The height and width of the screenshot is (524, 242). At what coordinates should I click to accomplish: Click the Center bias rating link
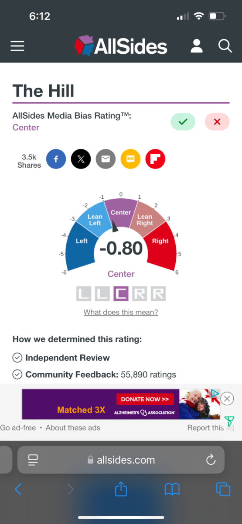(26, 128)
